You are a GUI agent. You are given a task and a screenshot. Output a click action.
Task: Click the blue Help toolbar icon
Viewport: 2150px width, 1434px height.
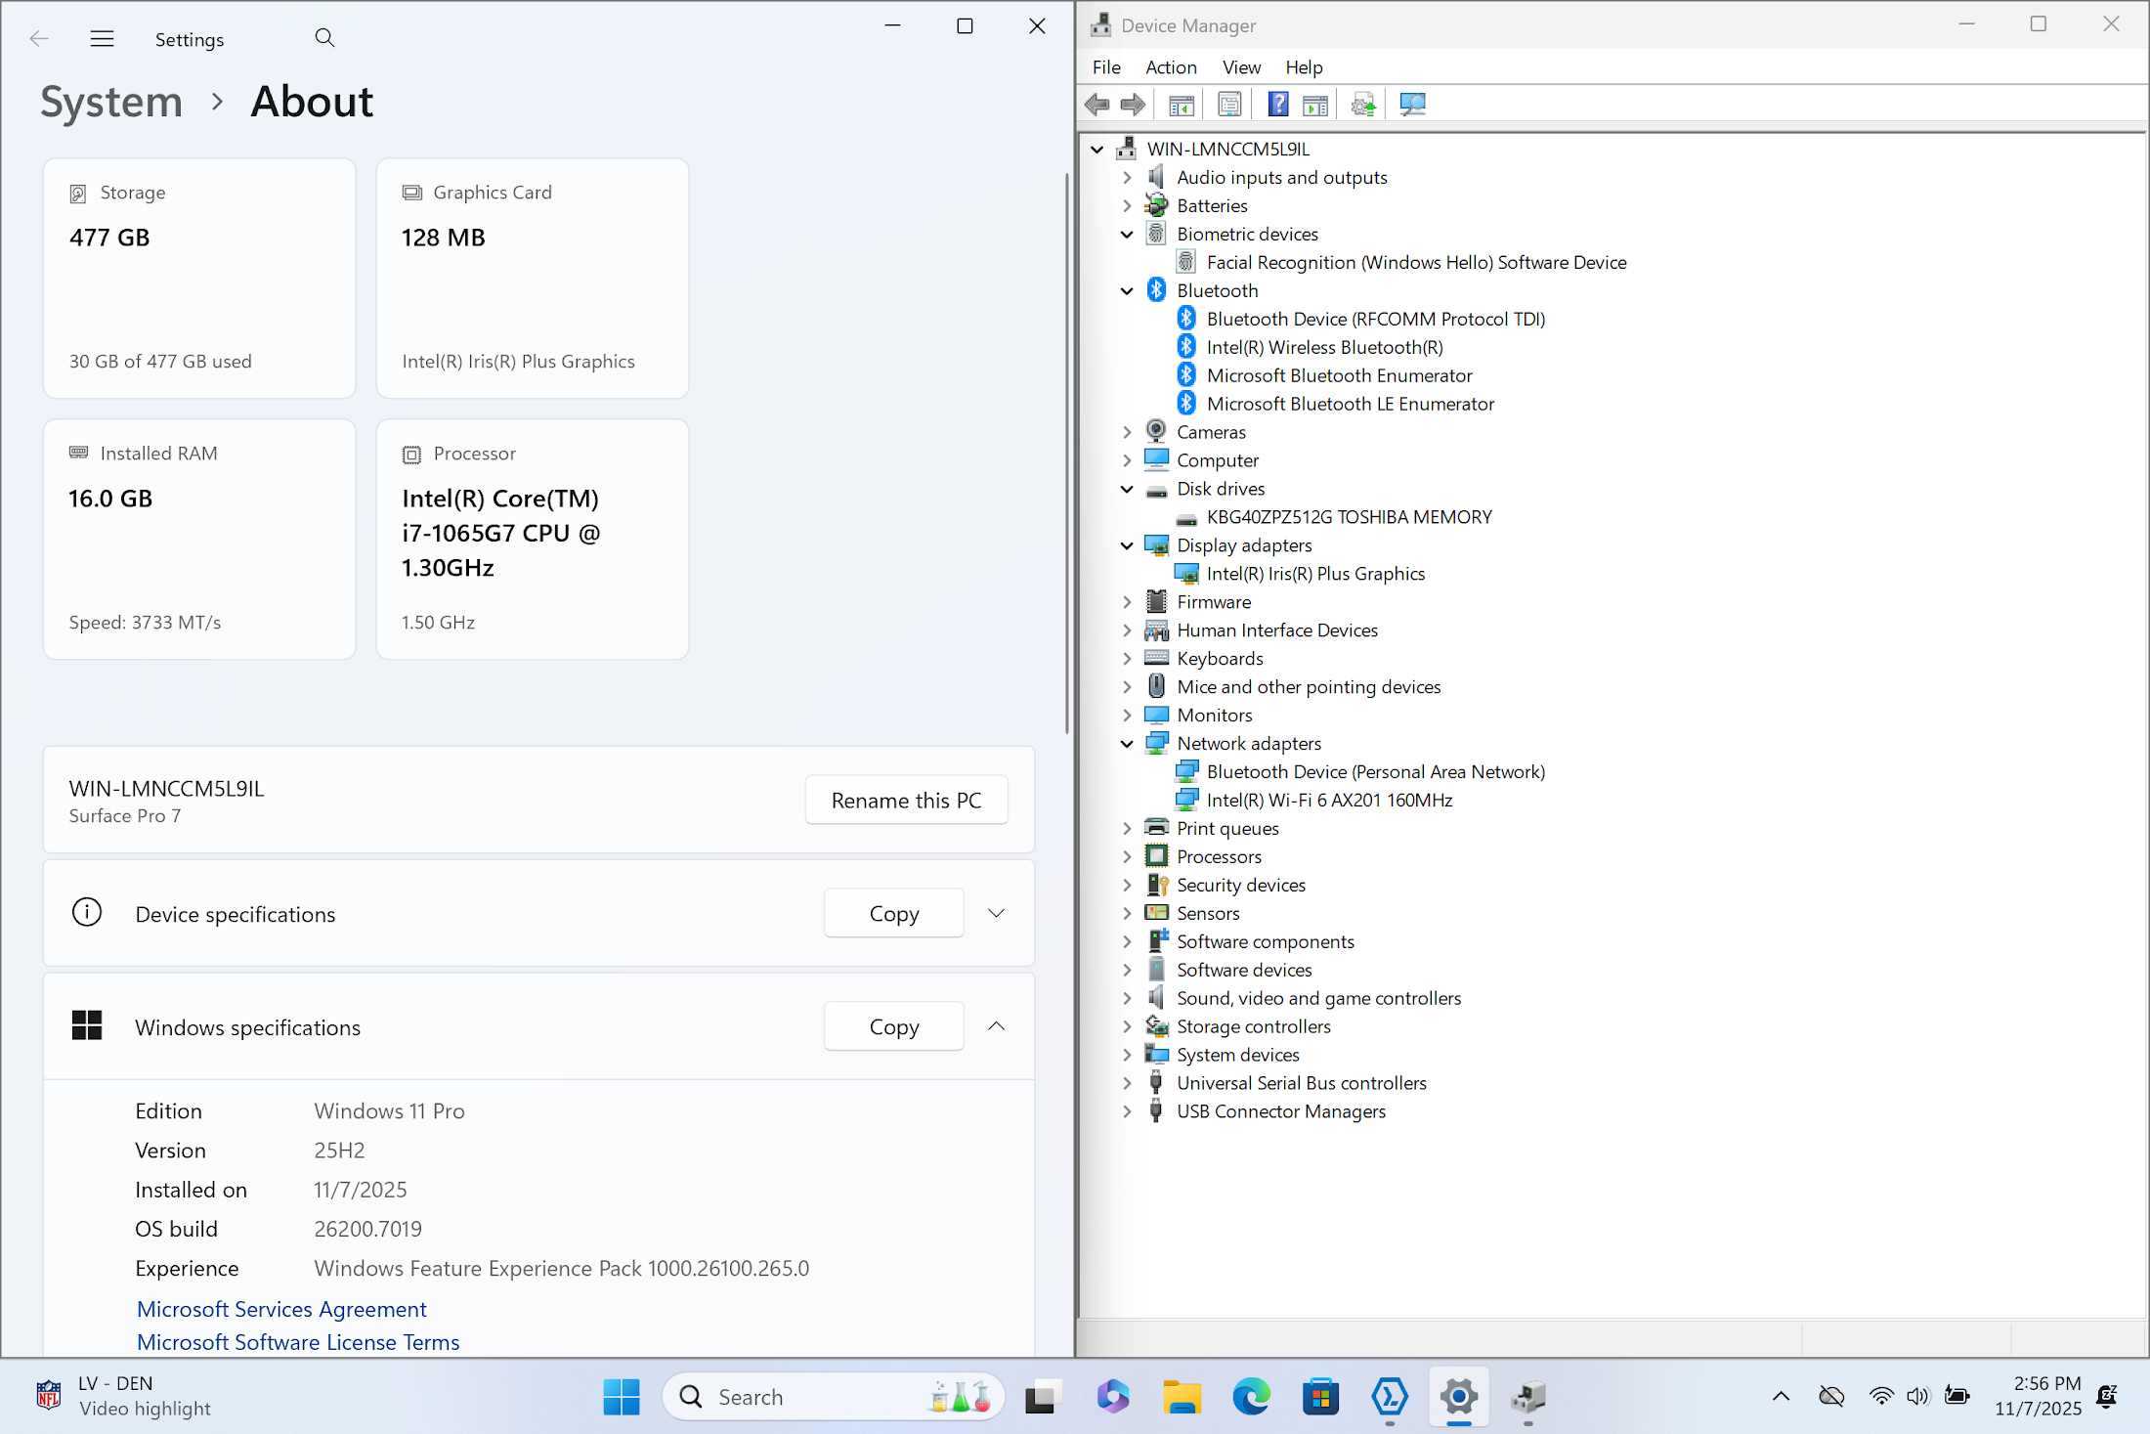[x=1277, y=105]
